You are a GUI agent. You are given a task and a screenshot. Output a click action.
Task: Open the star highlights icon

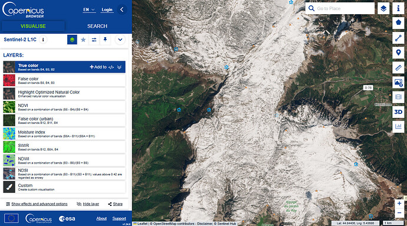tap(83, 40)
